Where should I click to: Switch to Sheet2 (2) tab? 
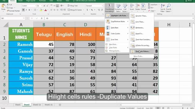[x=37, y=105]
